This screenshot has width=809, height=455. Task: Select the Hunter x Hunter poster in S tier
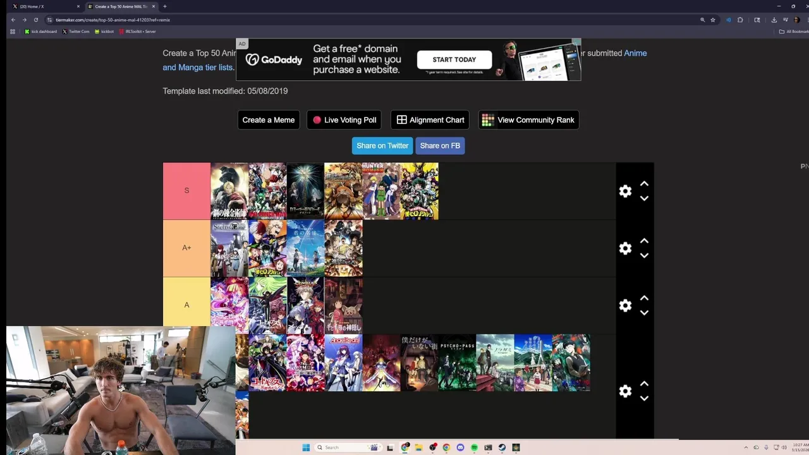(x=381, y=191)
